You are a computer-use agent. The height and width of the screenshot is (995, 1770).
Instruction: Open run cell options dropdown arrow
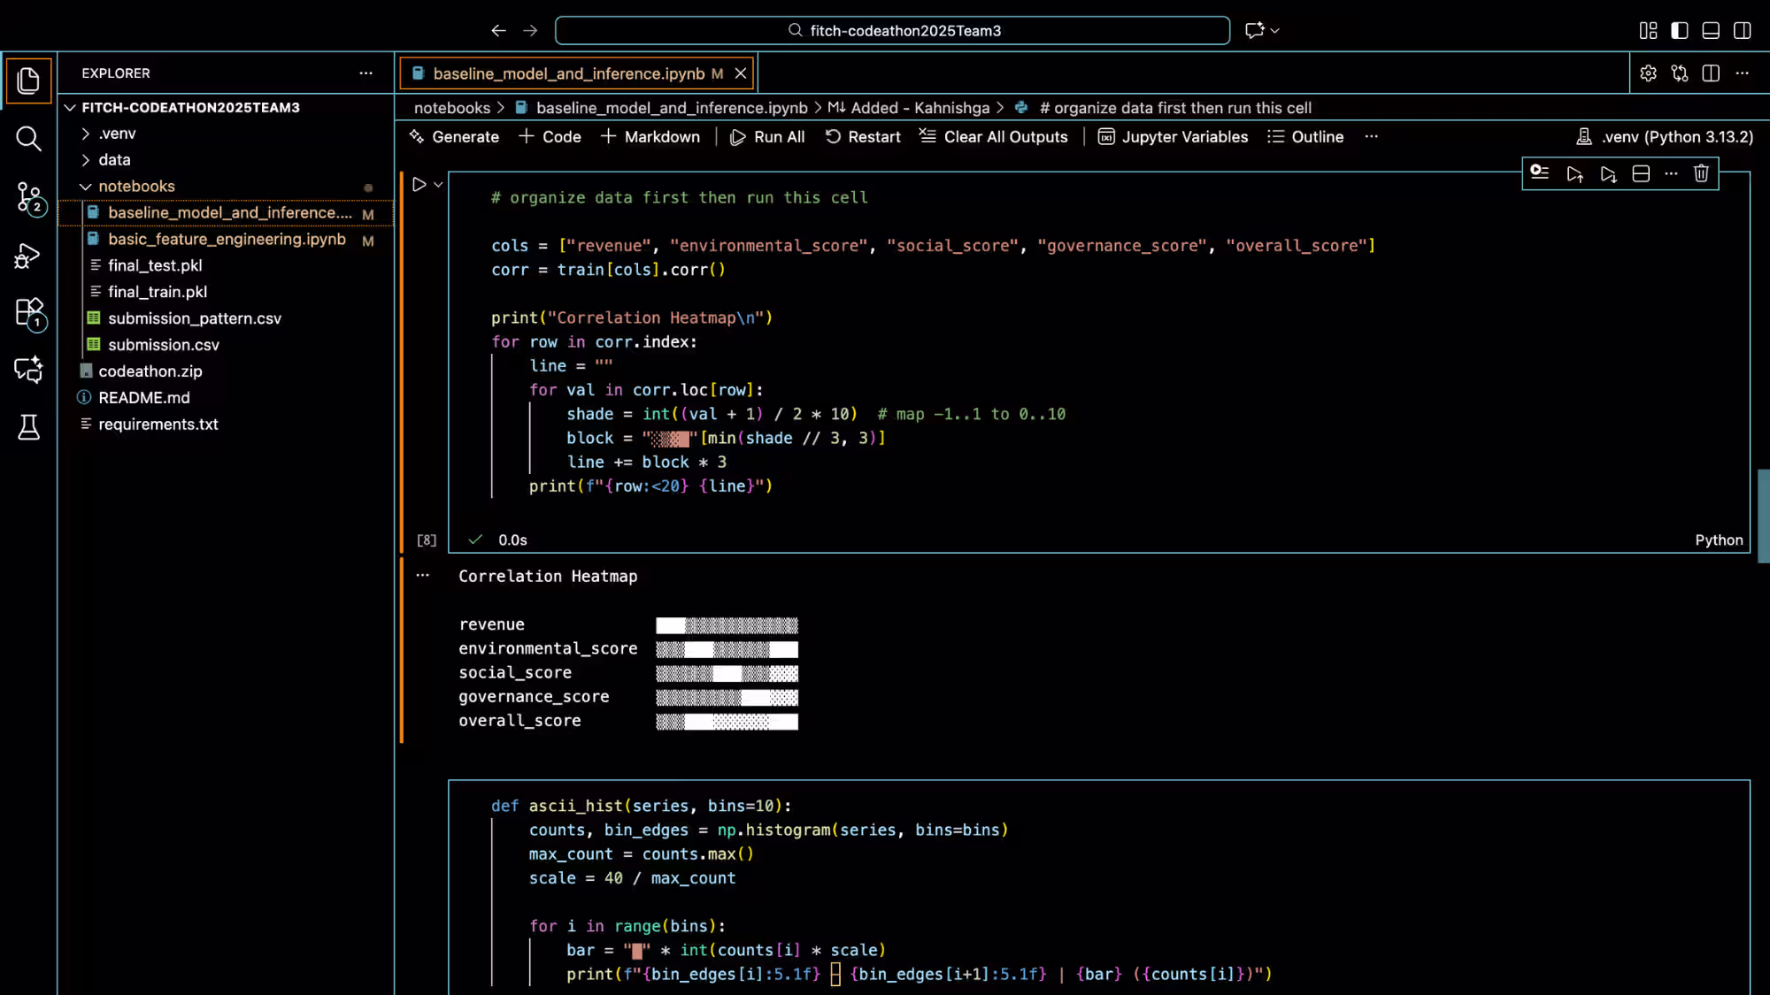pyautogui.click(x=438, y=185)
